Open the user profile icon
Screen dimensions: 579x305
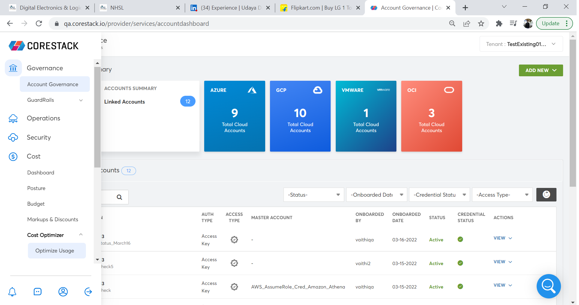coord(63,291)
